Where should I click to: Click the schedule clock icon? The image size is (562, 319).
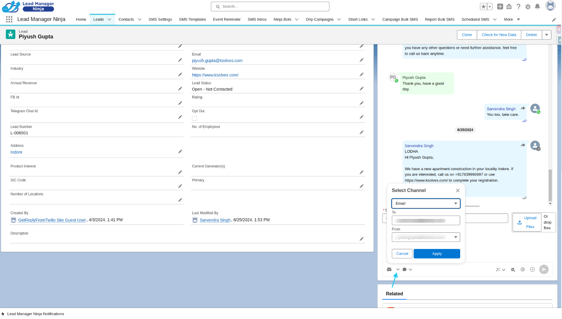coord(523,269)
